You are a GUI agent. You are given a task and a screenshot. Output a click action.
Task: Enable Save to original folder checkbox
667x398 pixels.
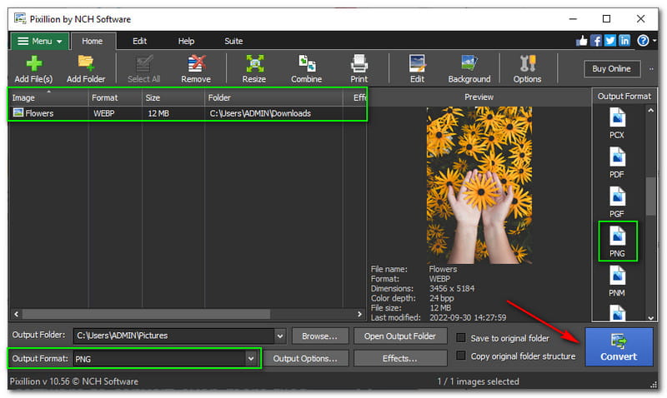click(462, 338)
